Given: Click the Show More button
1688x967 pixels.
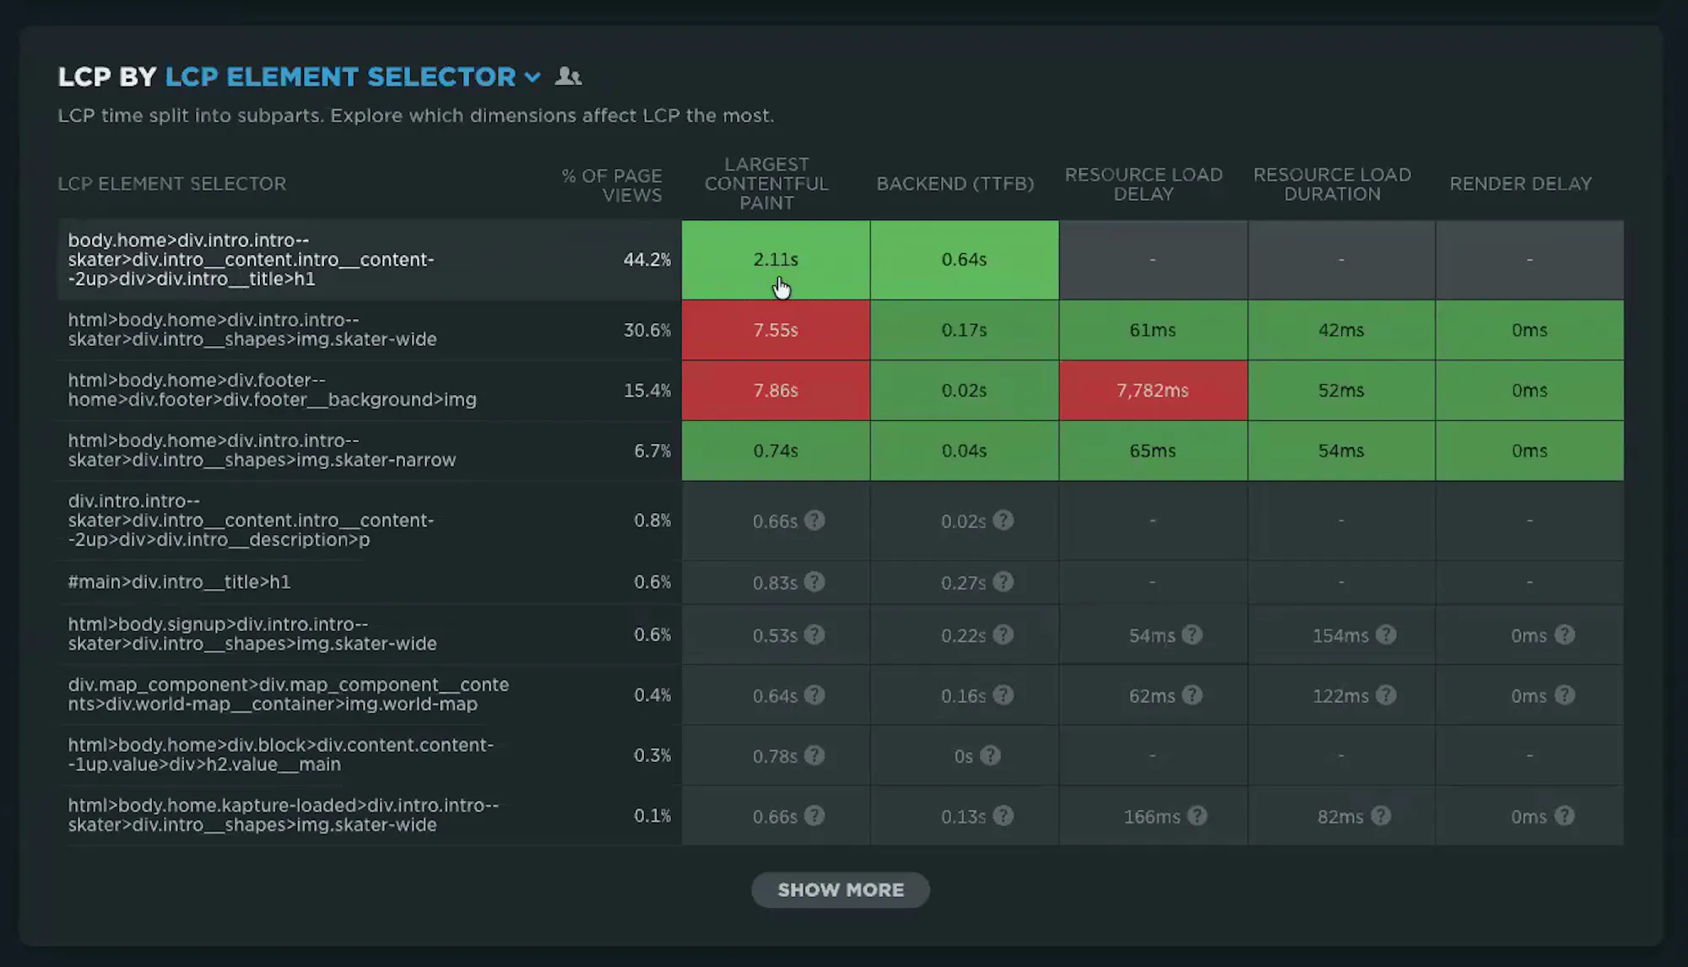Looking at the screenshot, I should (841, 890).
